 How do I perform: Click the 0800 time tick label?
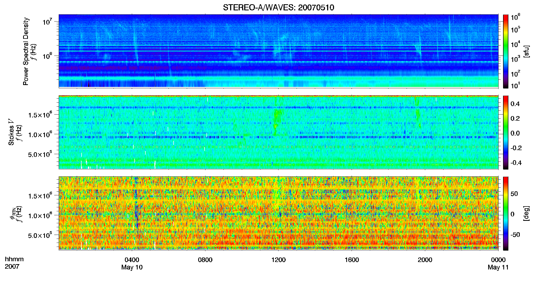[205, 260]
